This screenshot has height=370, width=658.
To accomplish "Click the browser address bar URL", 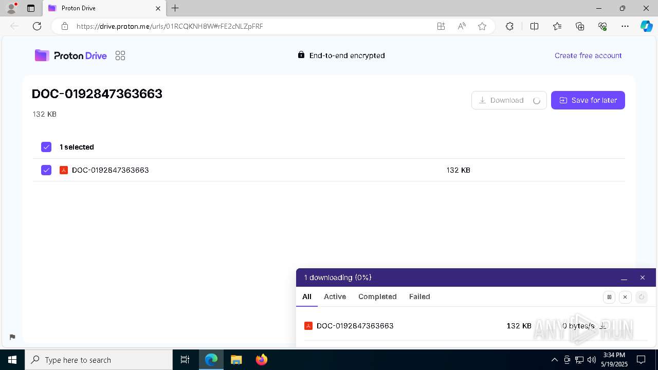I will click(170, 26).
